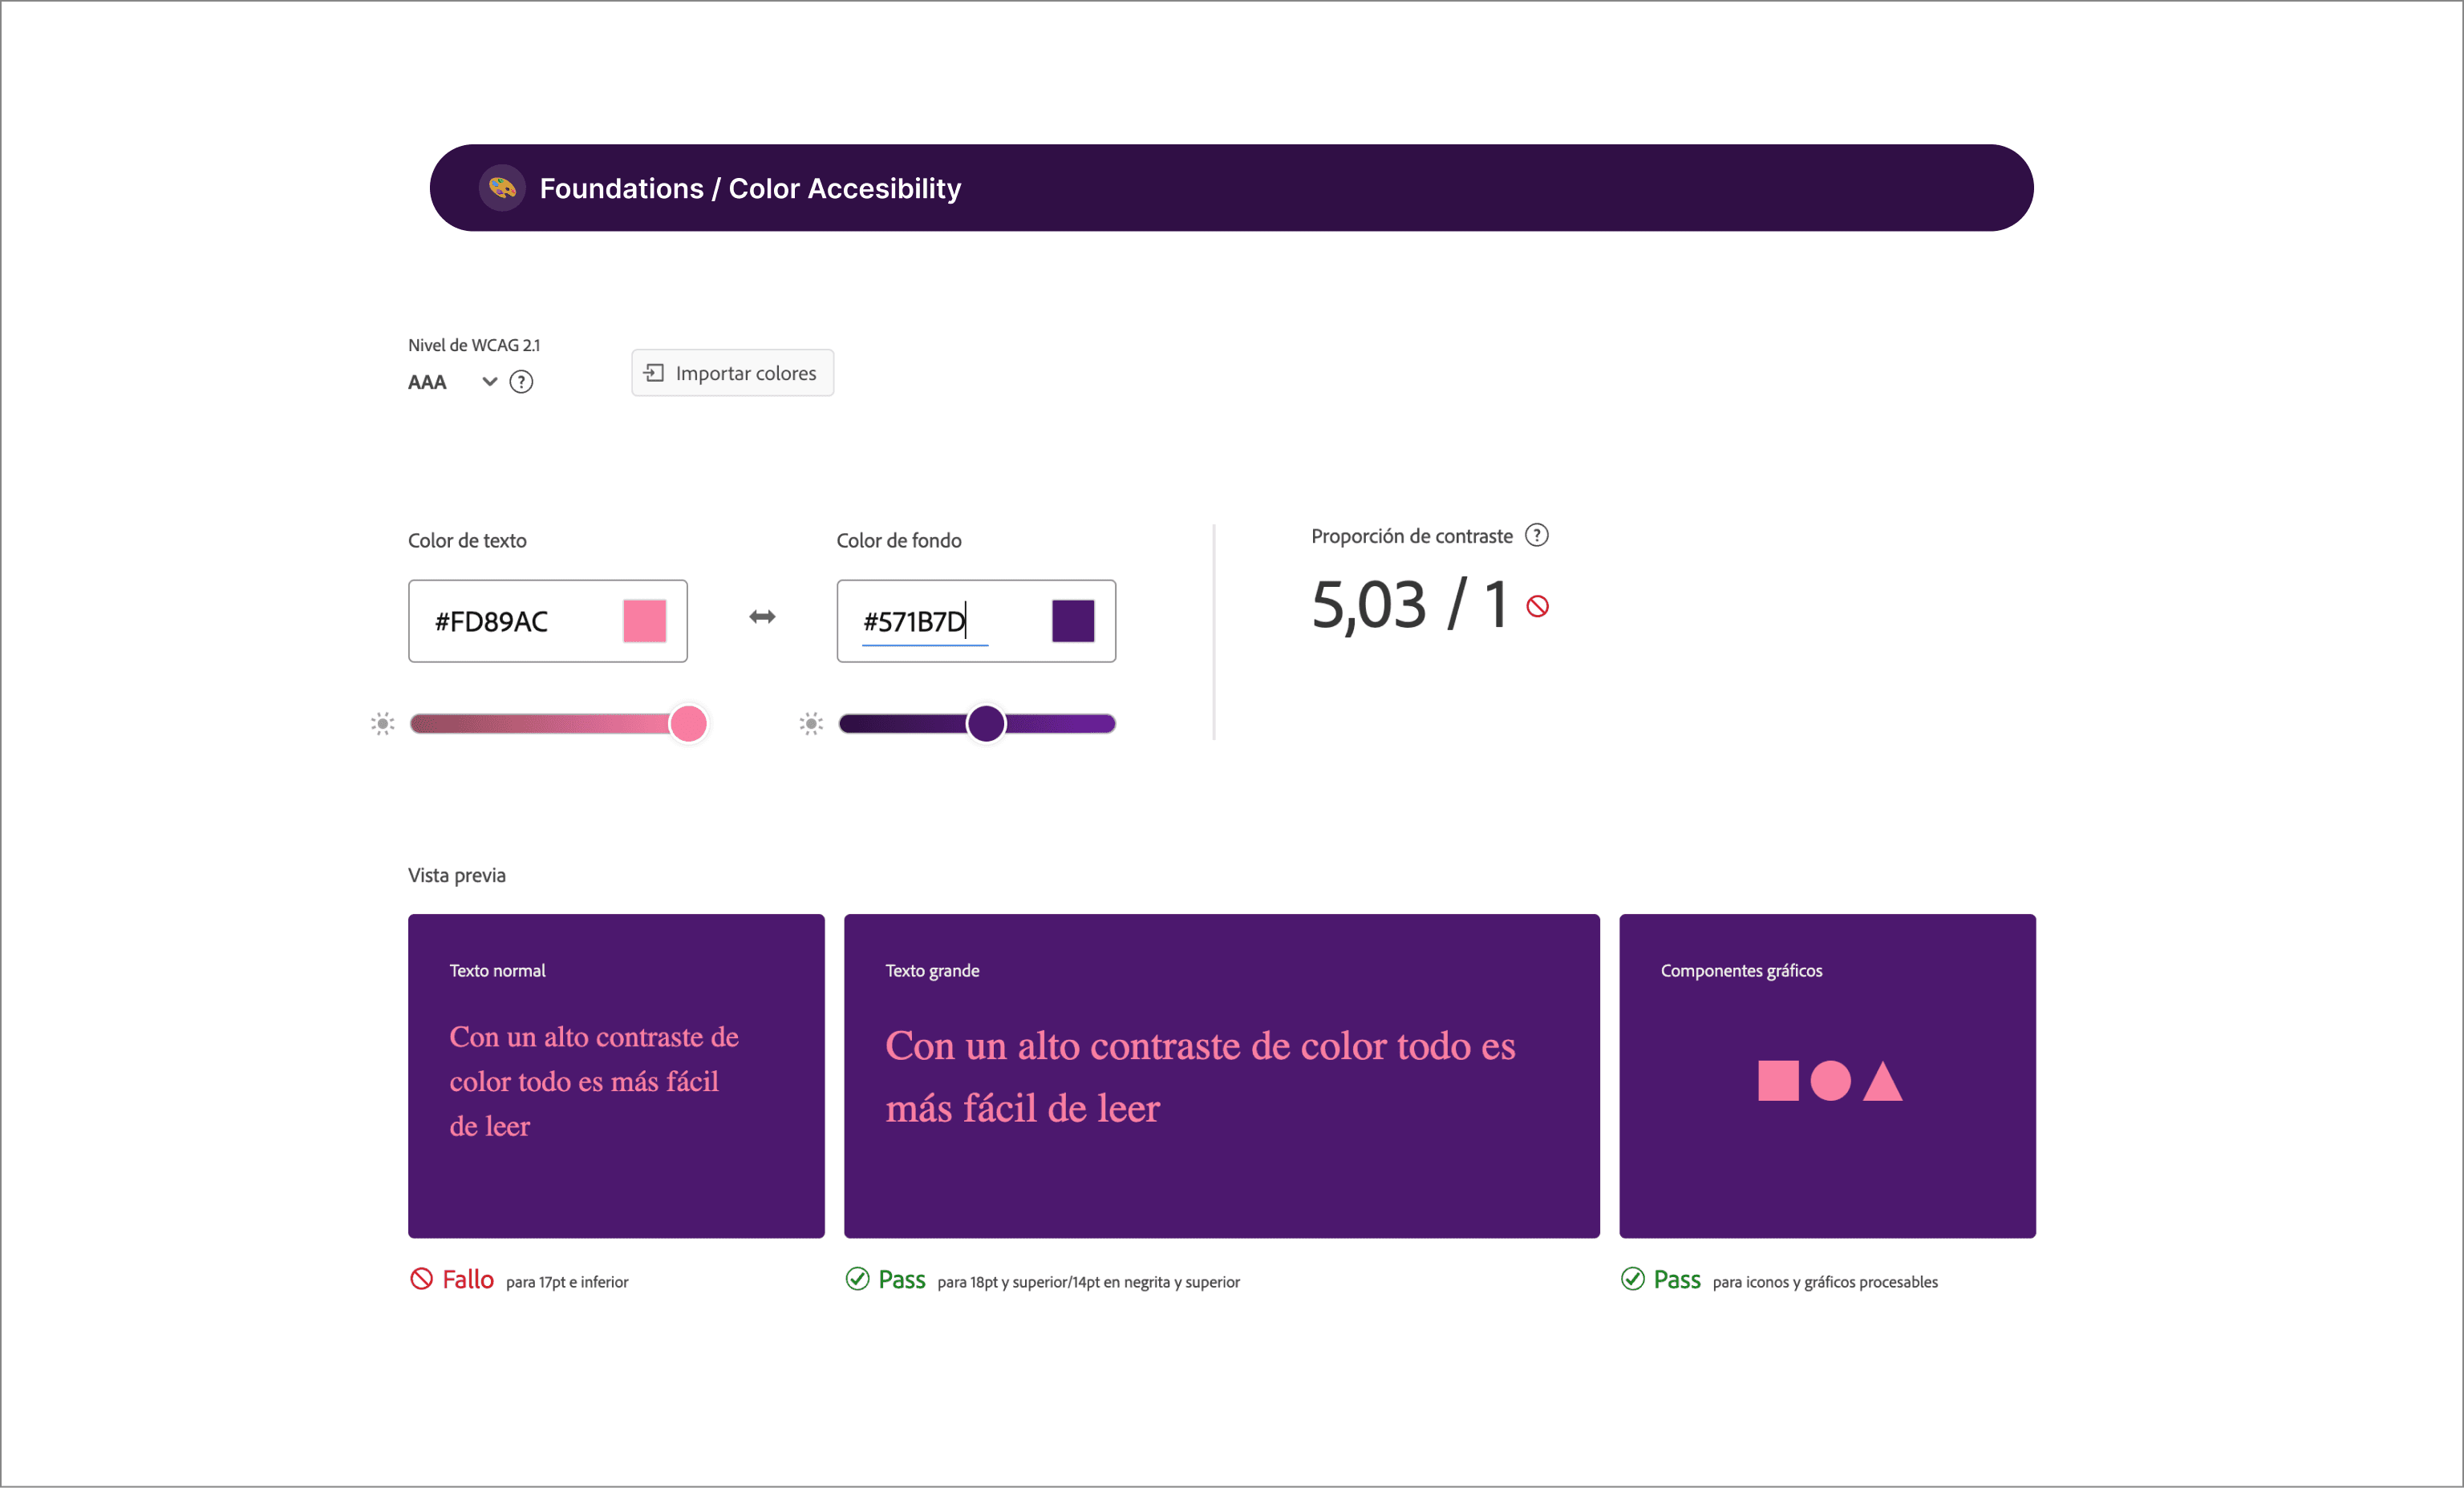Swap text and background colors
Image resolution: width=2464 pixels, height=1488 pixels.
pyautogui.click(x=762, y=617)
